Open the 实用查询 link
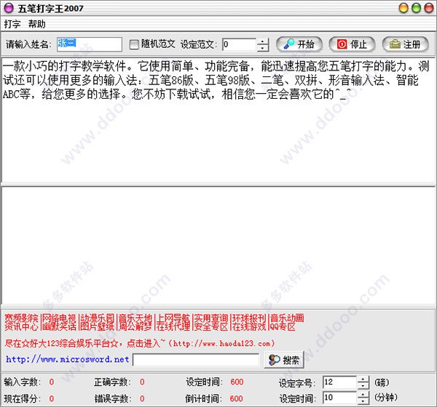The image size is (437, 407). [x=211, y=318]
